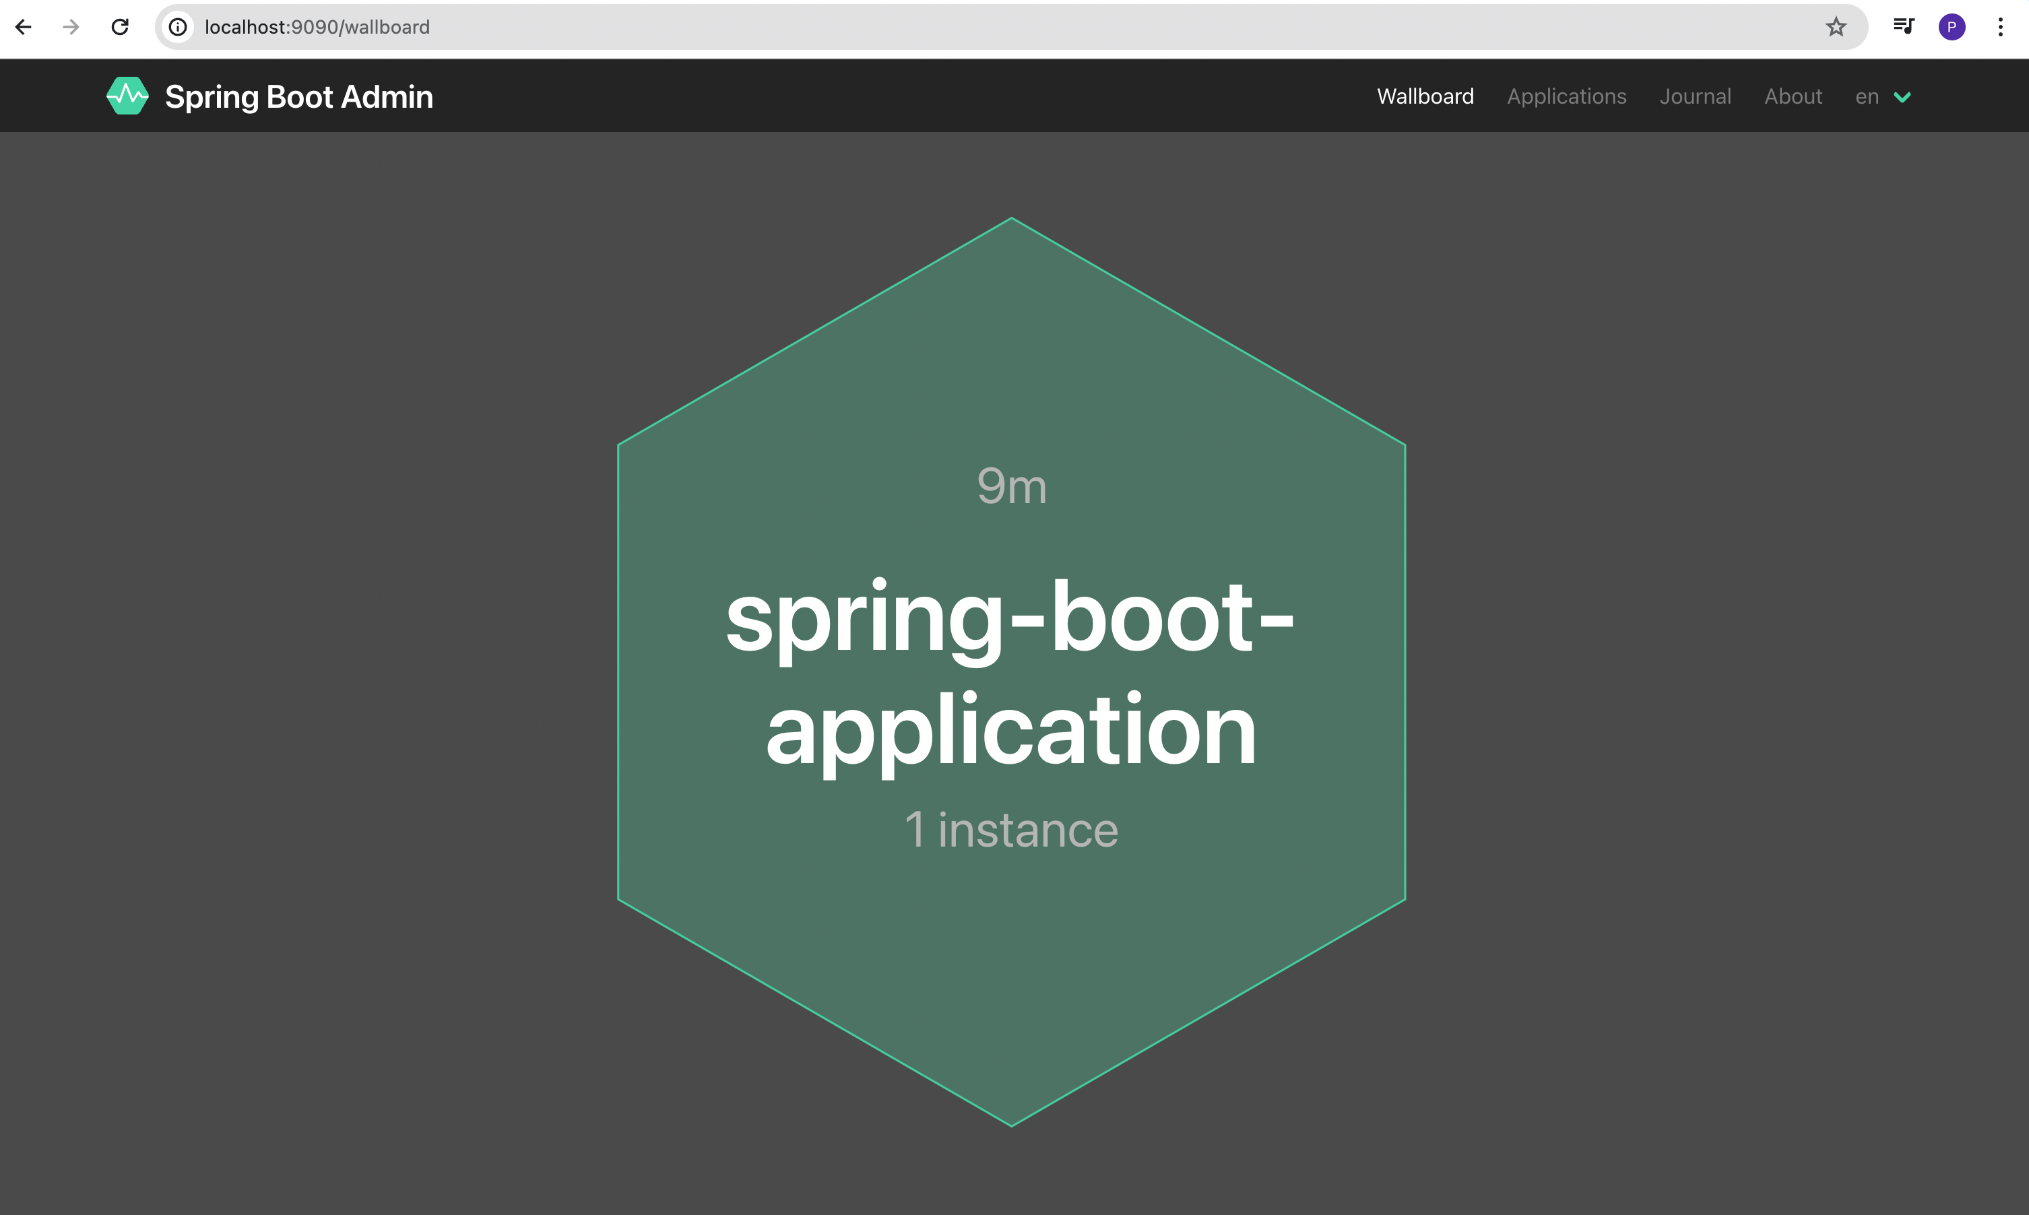
Task: Click the 1 instance label
Action: 1011,829
